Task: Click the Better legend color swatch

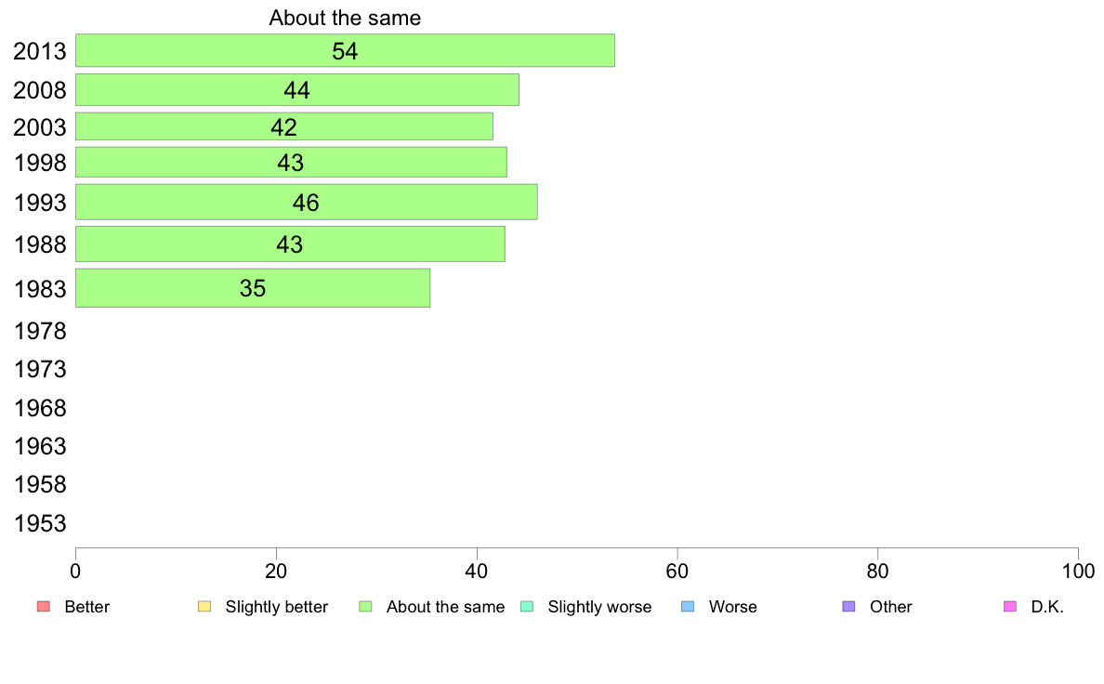Action: click(44, 607)
